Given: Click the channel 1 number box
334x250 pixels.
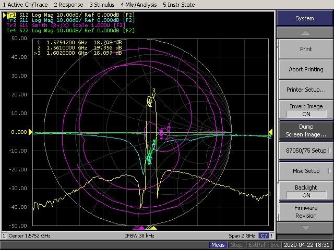Looking at the screenshot, I should click(x=4, y=236).
